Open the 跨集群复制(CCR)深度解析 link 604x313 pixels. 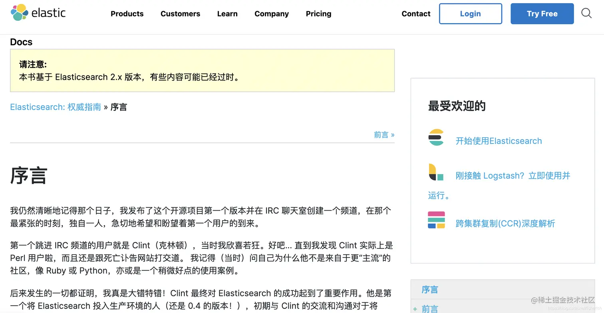point(505,223)
